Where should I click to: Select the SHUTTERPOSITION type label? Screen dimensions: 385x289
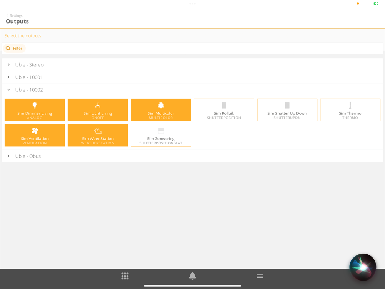[224, 118]
